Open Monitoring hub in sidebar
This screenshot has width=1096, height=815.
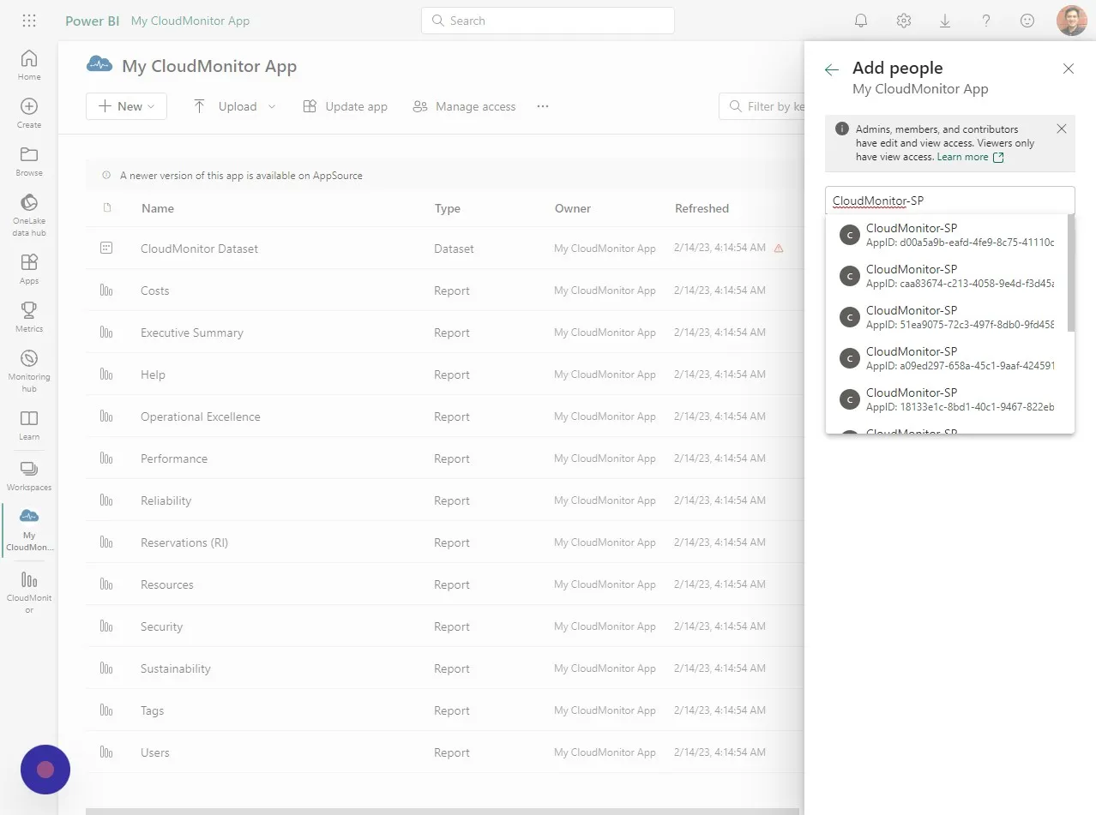[x=29, y=371]
